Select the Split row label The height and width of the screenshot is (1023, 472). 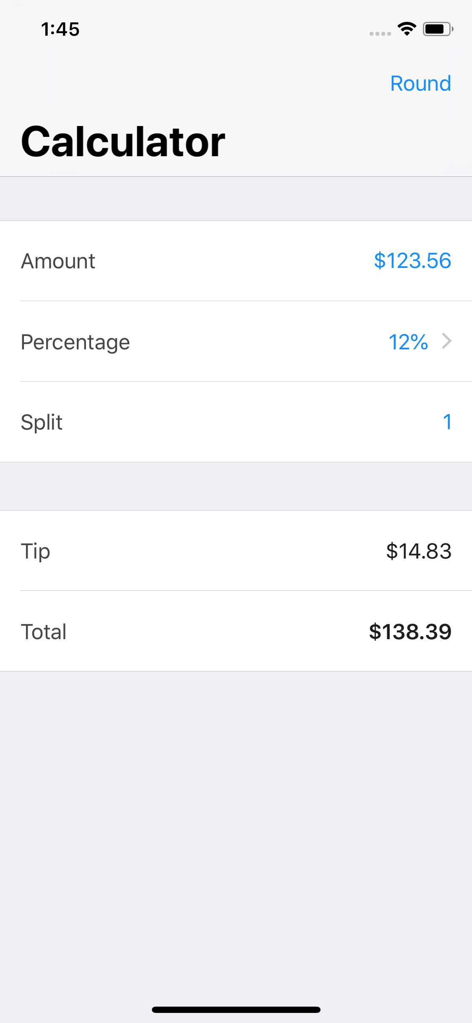[x=42, y=422]
